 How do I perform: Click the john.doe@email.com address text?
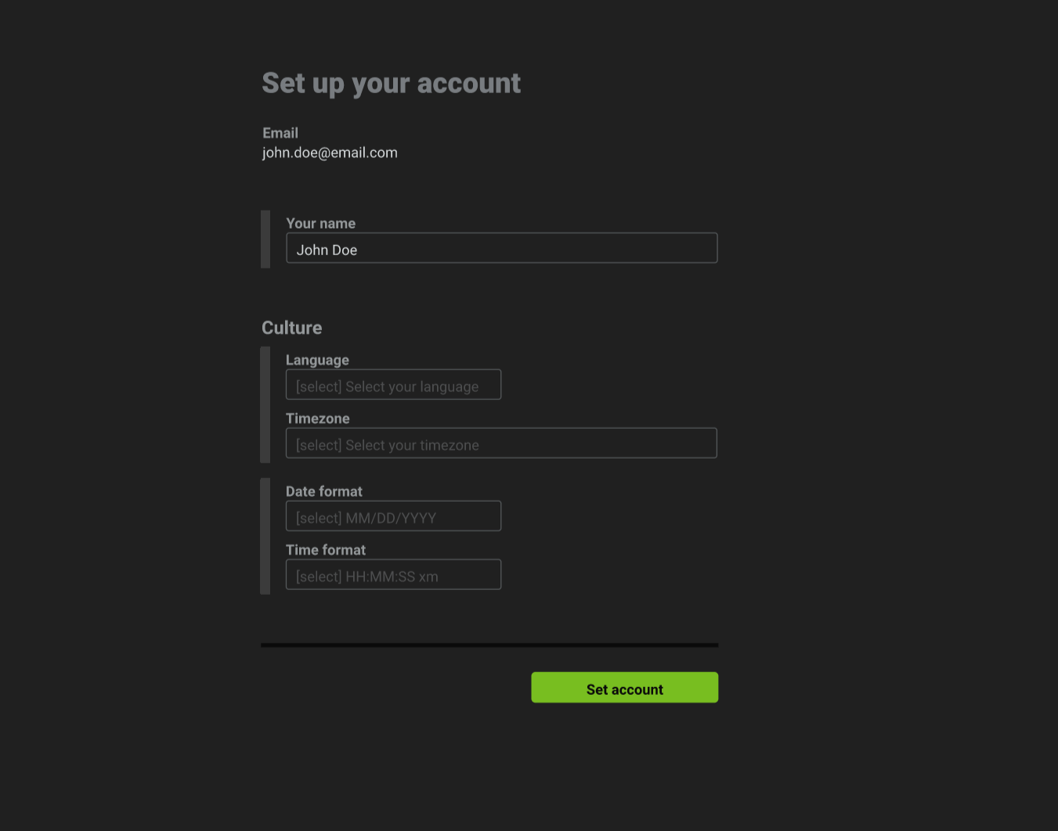click(x=330, y=153)
